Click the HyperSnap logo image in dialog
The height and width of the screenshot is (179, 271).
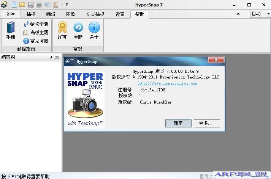(86, 100)
